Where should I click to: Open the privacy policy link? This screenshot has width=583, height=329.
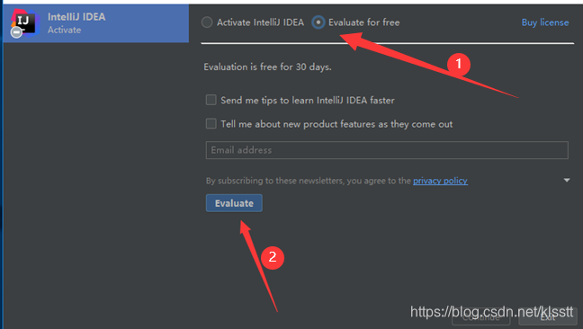(440, 181)
